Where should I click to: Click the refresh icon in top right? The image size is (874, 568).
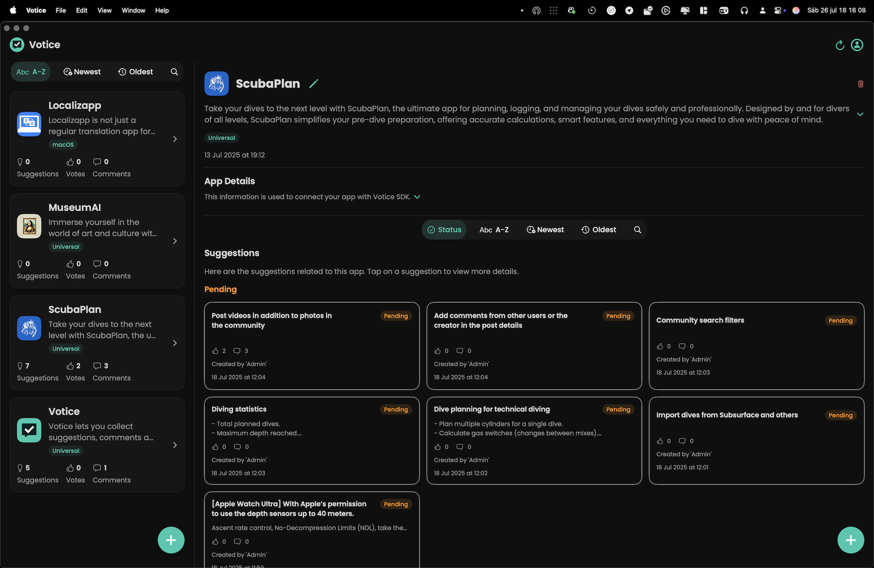(840, 45)
